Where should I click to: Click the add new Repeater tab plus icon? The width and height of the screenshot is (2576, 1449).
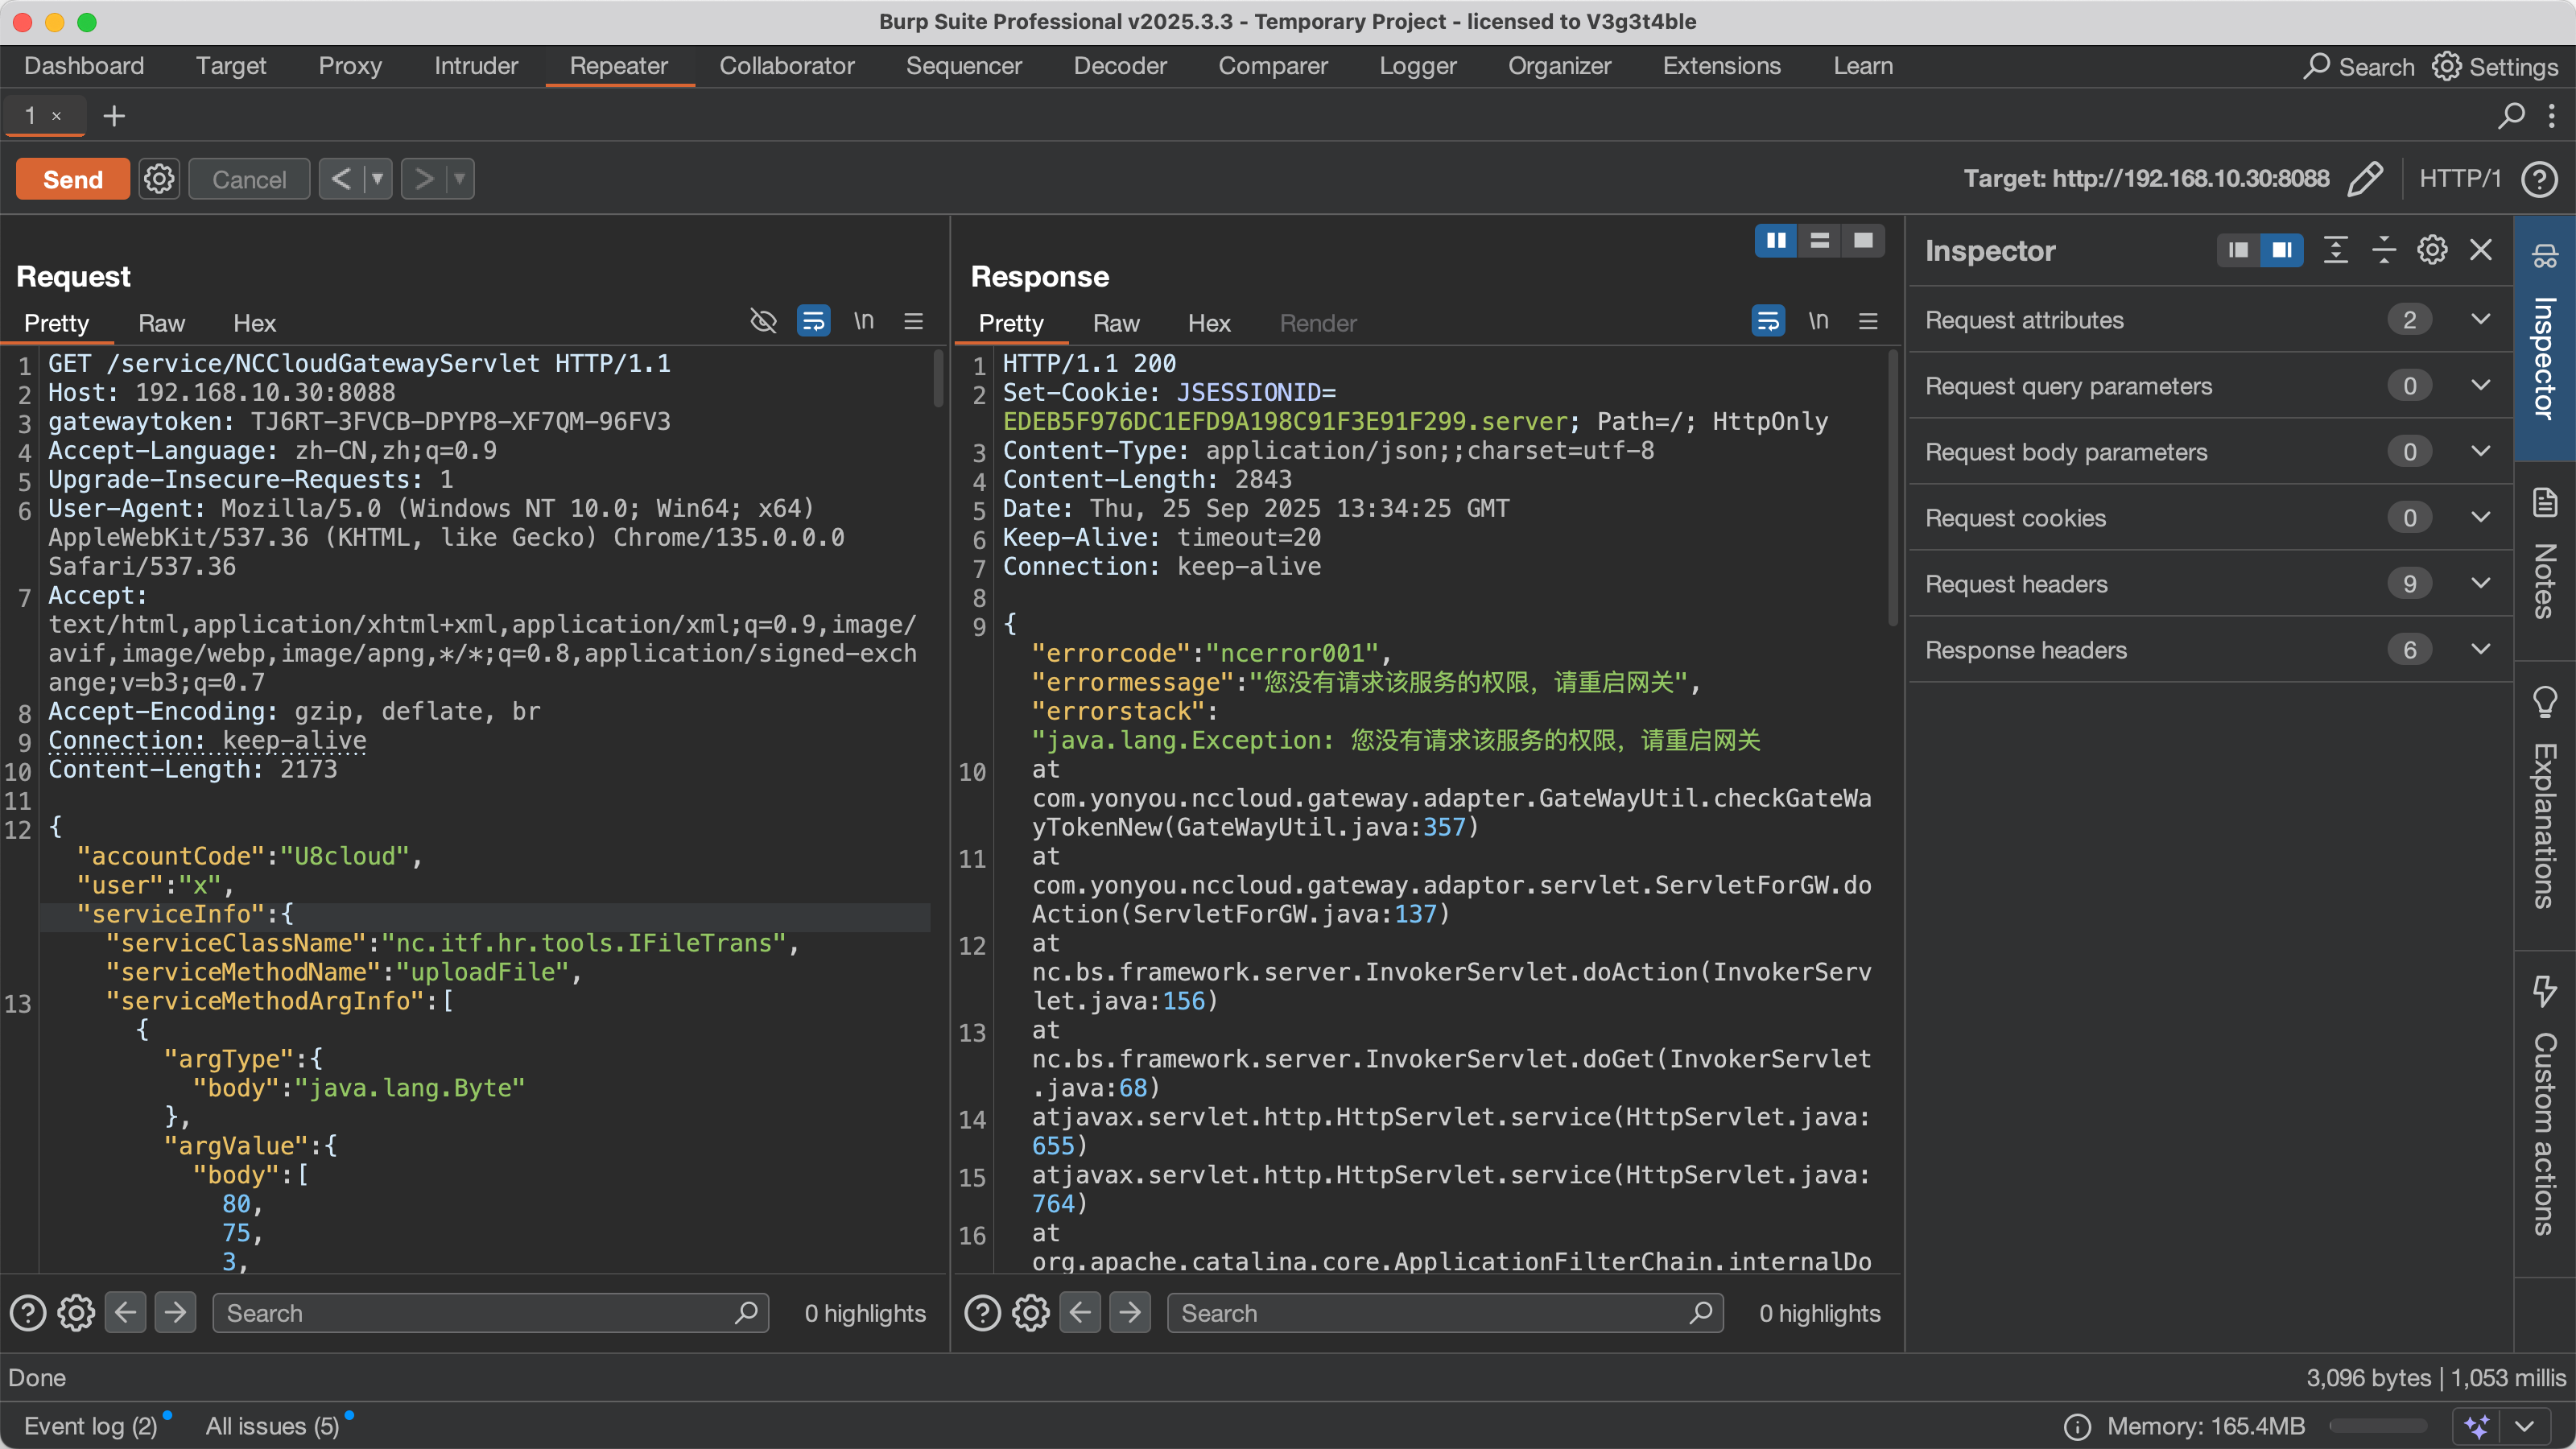pyautogui.click(x=114, y=116)
